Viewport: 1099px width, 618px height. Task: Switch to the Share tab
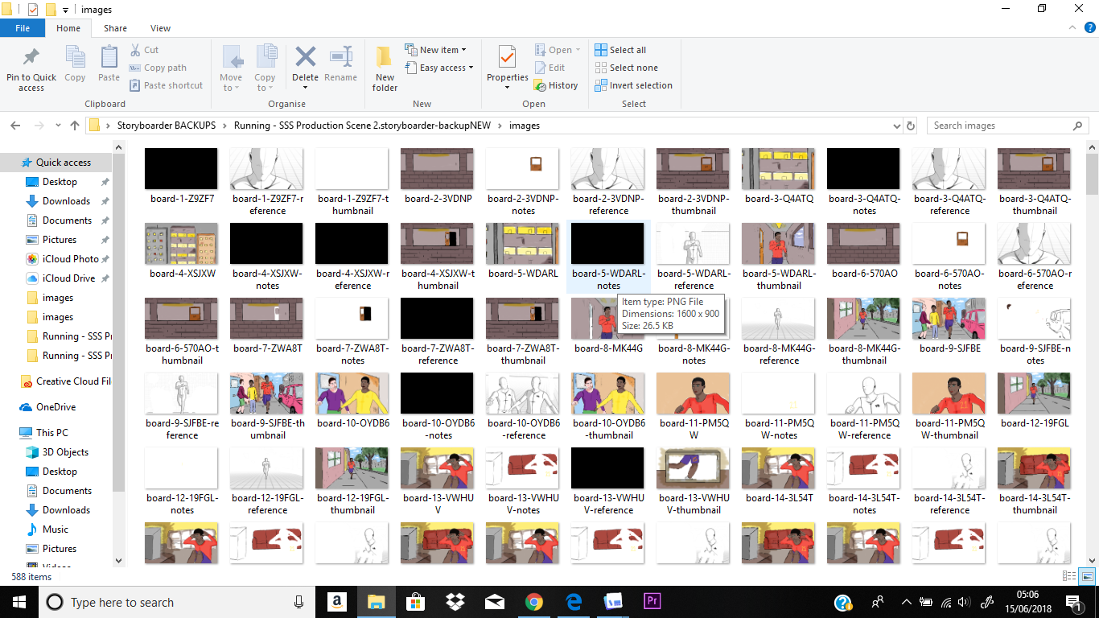point(115,27)
